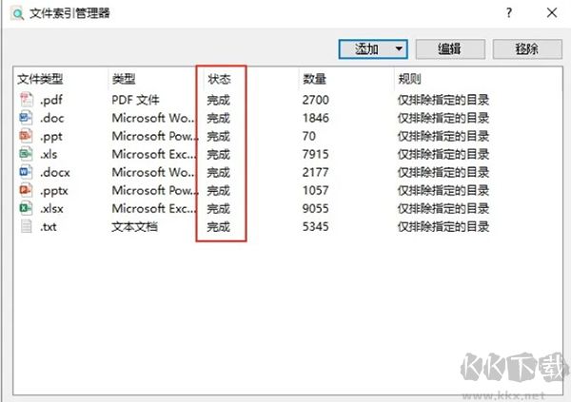
Task: Click Microsoft Wo.. type in .doc row
Action: [153, 118]
